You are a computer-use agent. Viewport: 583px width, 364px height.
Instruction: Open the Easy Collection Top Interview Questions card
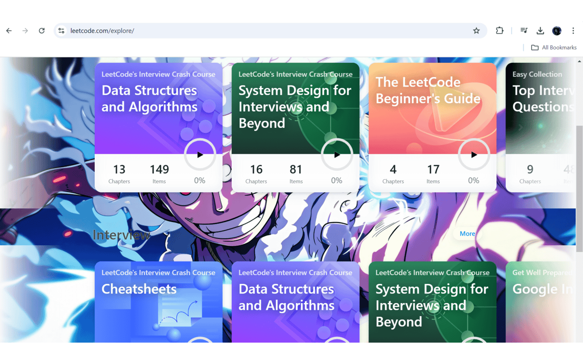click(541, 127)
